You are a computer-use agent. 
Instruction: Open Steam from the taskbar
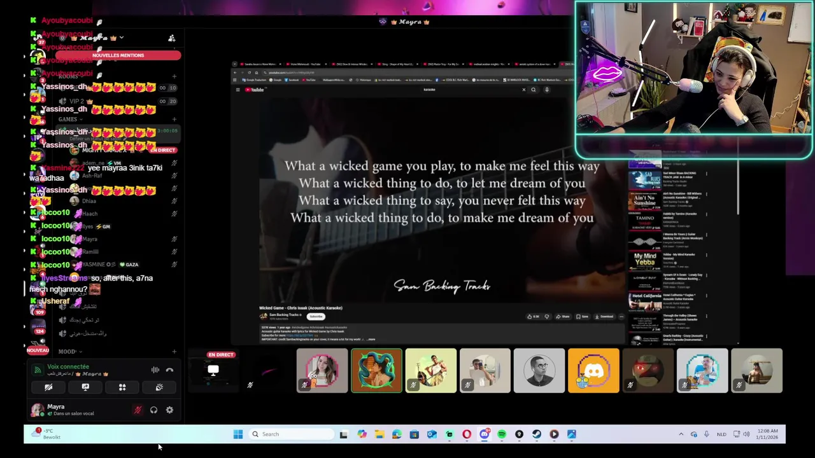pyautogui.click(x=537, y=434)
